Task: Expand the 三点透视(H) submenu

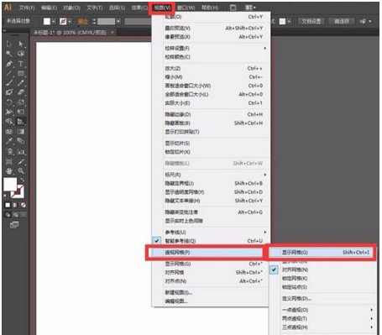Action: click(x=322, y=327)
